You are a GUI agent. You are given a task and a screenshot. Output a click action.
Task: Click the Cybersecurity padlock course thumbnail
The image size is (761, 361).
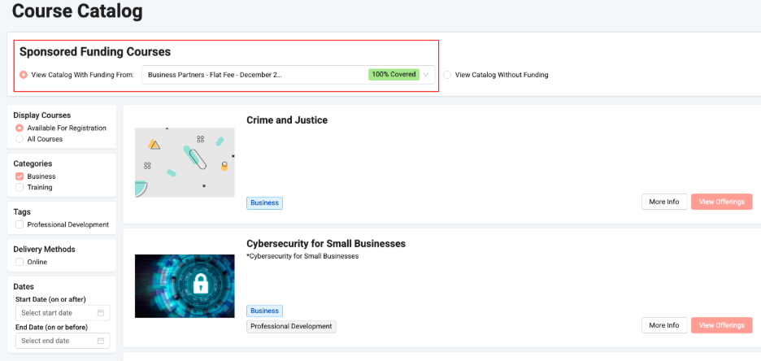point(185,286)
